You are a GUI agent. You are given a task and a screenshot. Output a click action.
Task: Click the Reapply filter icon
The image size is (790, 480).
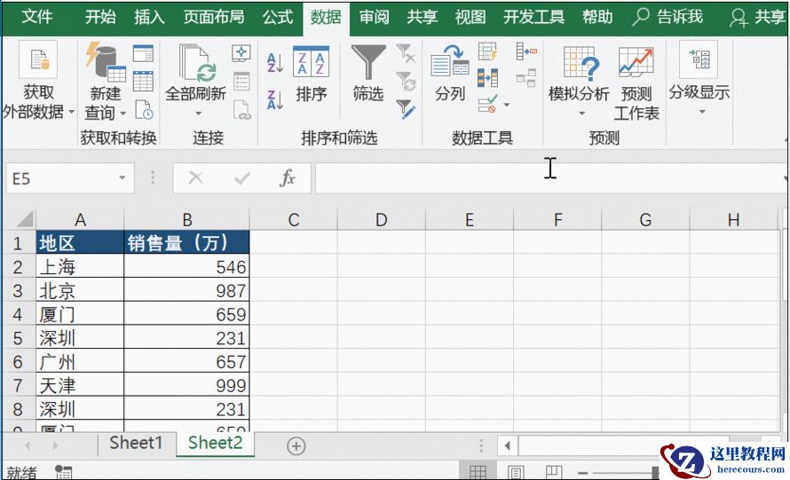pyautogui.click(x=406, y=81)
